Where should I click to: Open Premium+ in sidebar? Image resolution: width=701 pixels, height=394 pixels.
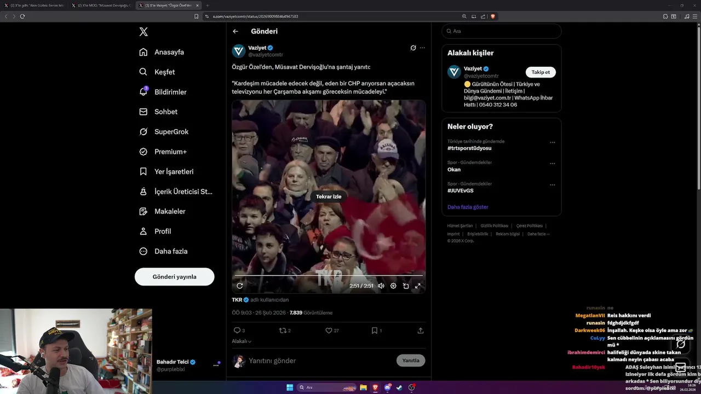click(x=163, y=152)
